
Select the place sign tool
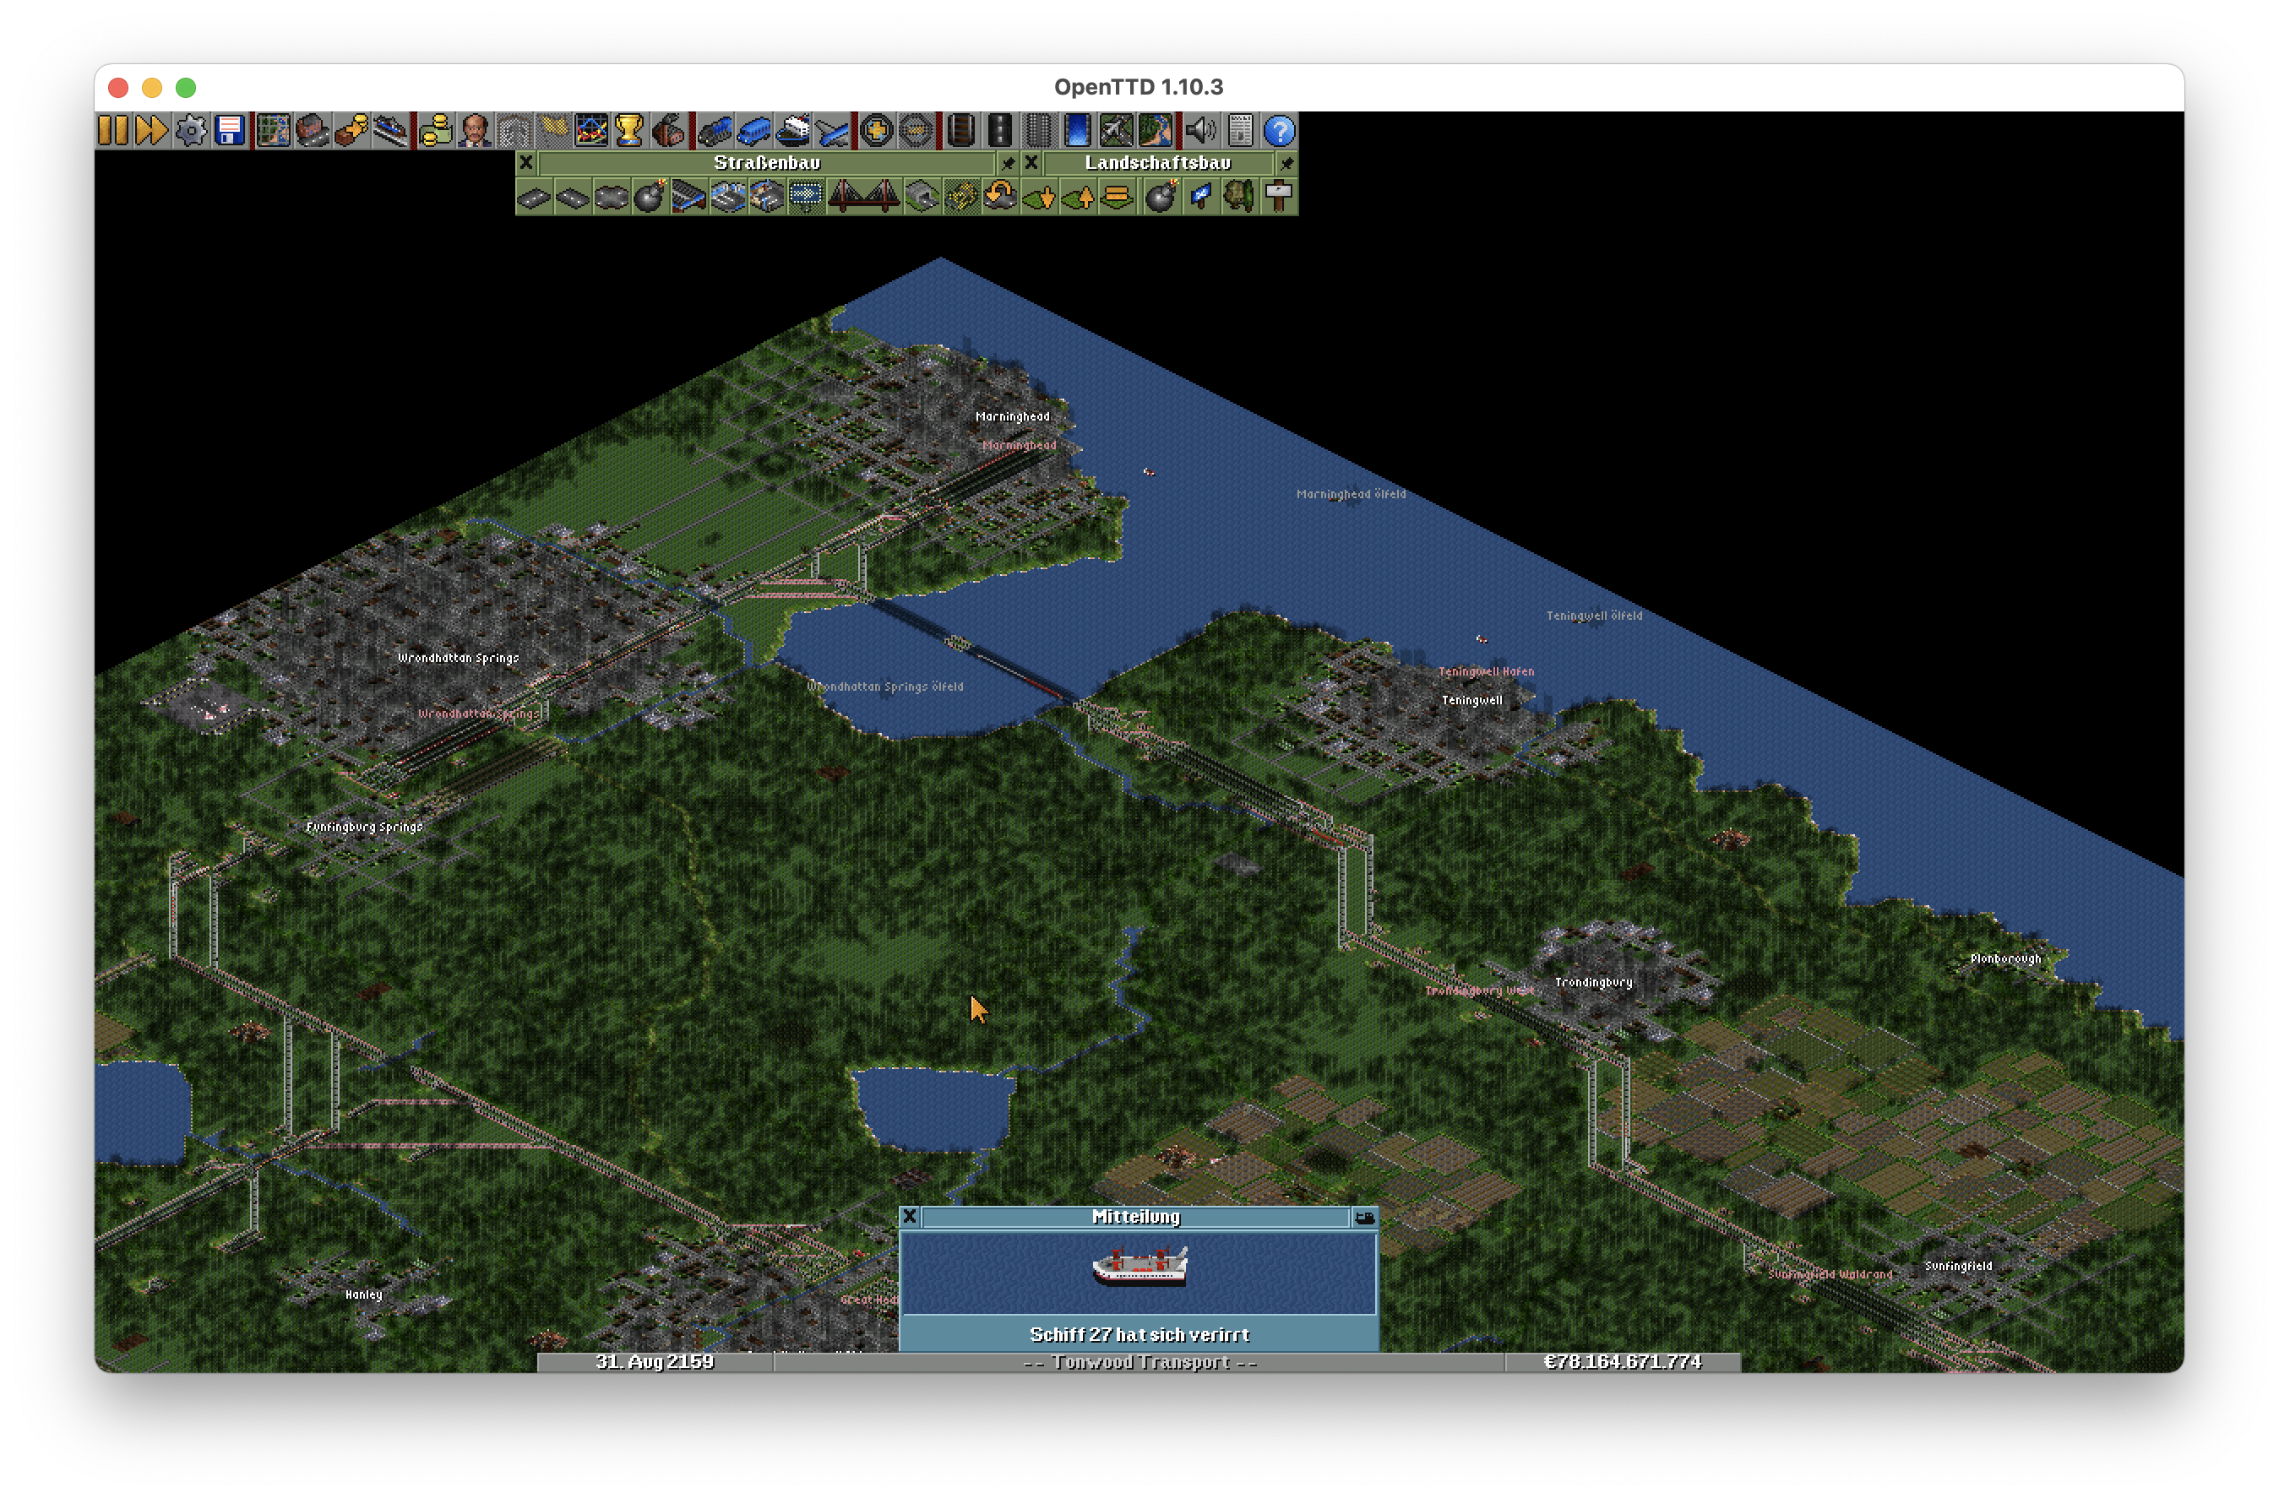[1280, 198]
